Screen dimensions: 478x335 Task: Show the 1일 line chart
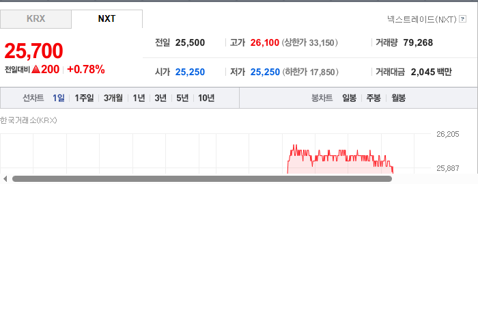tap(59, 98)
